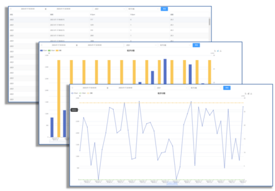Toggle the 0.5μm legend series in bar chart window

click(44, 51)
